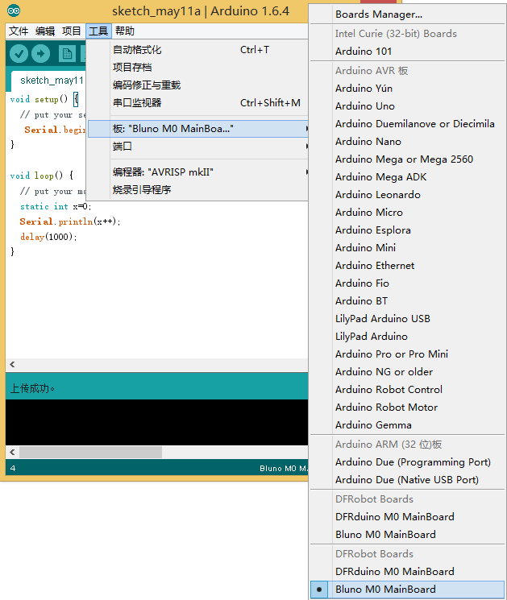Click the 上传成功 status message
Screen dimensions: 507x600
32,388
